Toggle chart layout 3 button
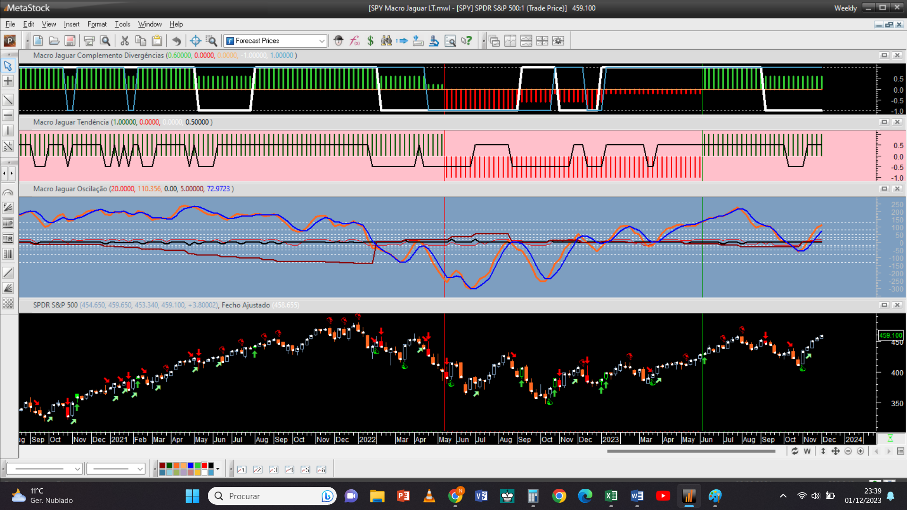The image size is (907, 510). pos(274,469)
